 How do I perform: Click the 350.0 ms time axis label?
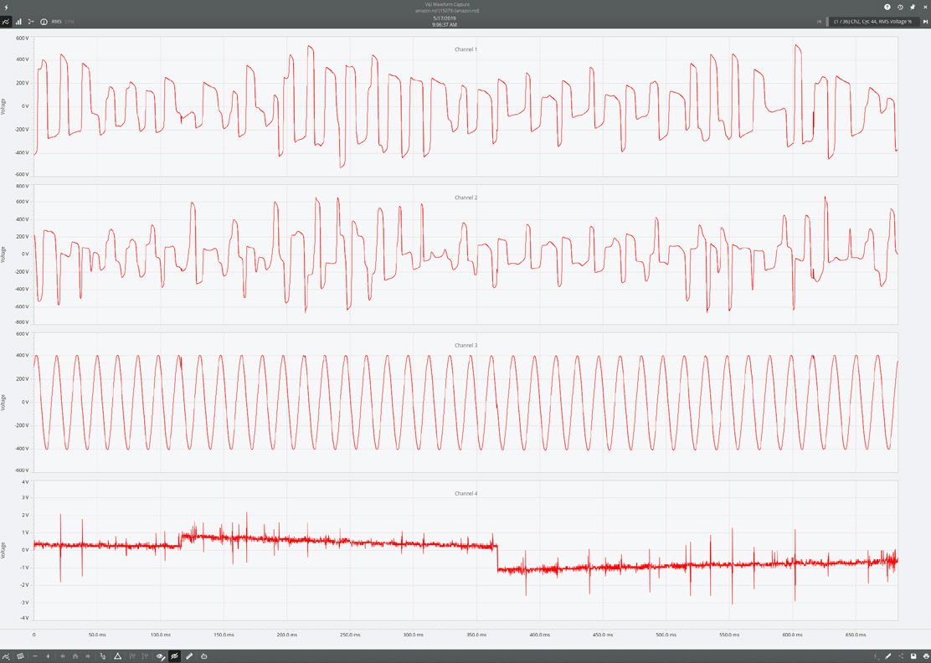pos(476,635)
